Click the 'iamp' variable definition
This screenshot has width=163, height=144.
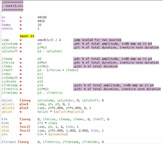pyautogui.click(x=5, y=40)
